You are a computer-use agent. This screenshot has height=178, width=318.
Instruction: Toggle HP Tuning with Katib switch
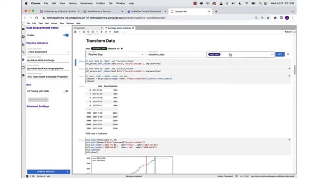click(66, 91)
